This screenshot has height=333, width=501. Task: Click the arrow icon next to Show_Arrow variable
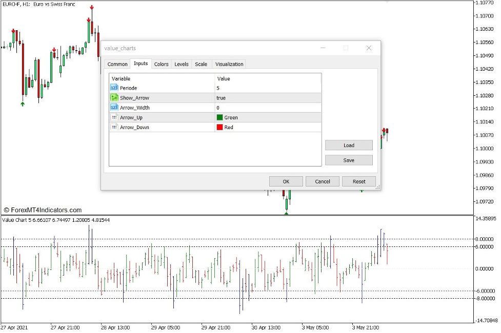pos(114,97)
